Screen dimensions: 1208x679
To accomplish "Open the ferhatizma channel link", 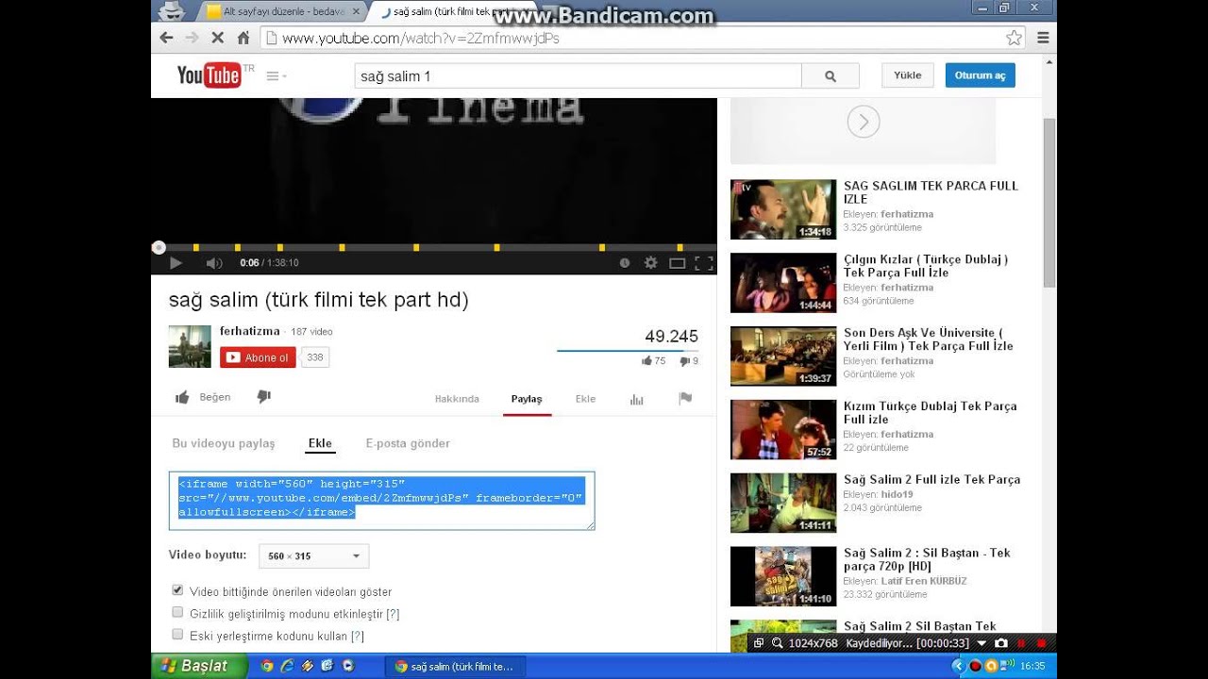I will pyautogui.click(x=249, y=331).
